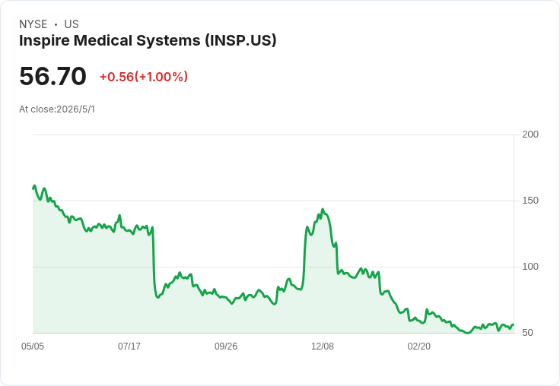The width and height of the screenshot is (560, 386).
Task: Click the 05/05 date axis label
Action: pyautogui.click(x=33, y=346)
